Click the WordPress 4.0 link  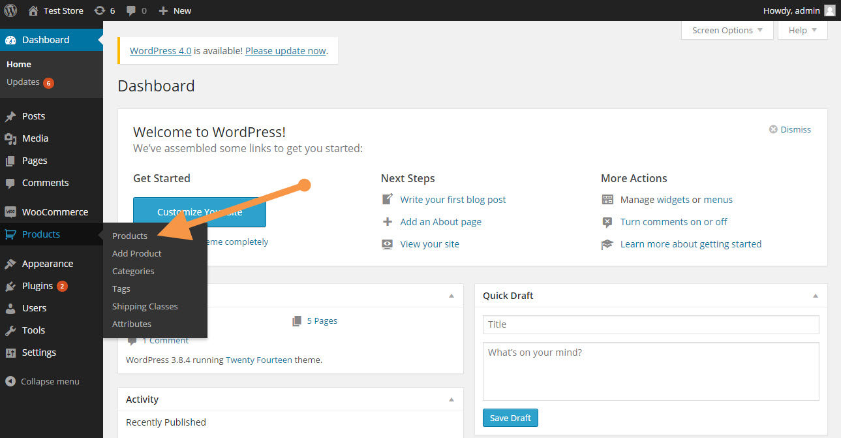pos(161,50)
